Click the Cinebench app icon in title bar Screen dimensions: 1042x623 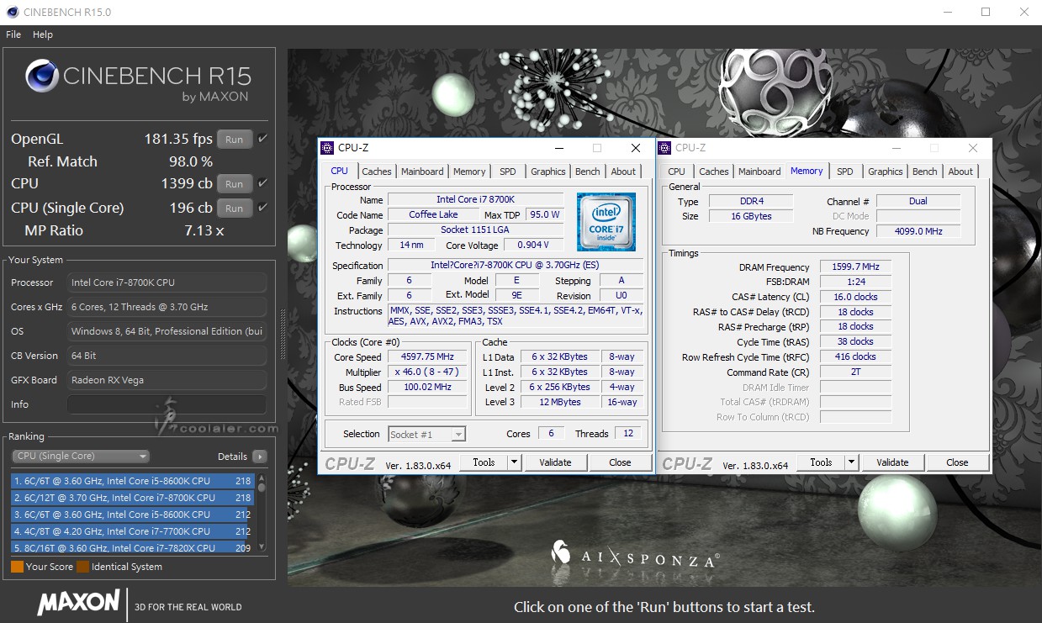coord(13,12)
